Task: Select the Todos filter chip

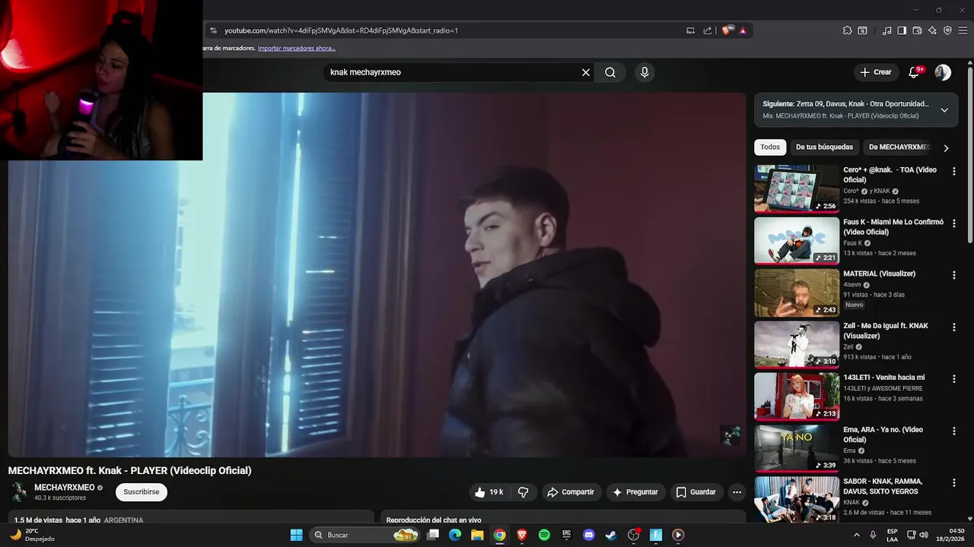Action: [x=770, y=147]
